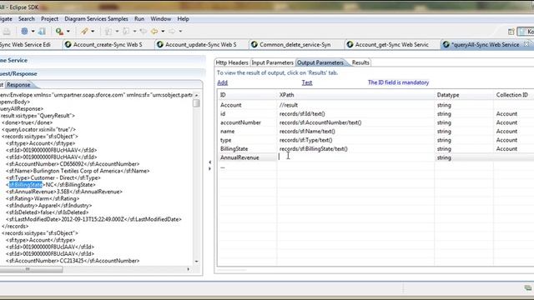Screen dimensions: 534x300
Task: Click XPath records/sf:Name/text() cell
Action: pos(355,132)
